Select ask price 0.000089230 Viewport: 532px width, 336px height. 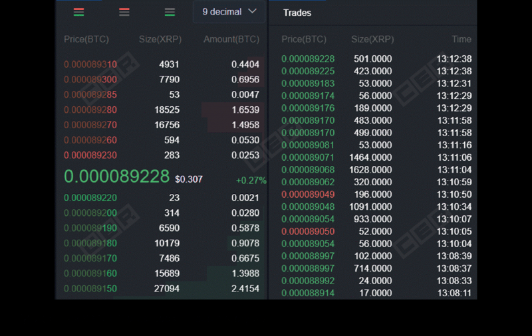(90, 155)
